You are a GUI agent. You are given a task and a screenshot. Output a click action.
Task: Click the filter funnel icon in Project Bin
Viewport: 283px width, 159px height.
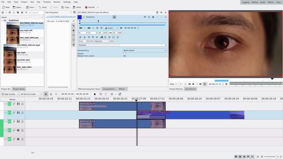26,12
